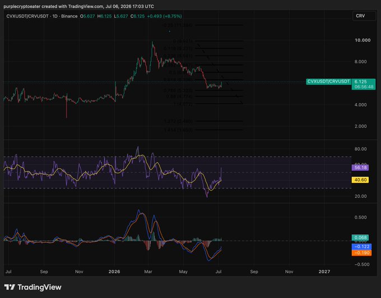This screenshot has height=298, width=381.
Task: Click the RSI moving average label 40.60
Action: 360,180
